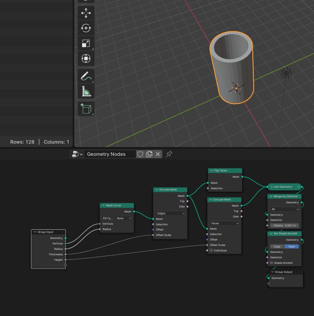Switch Set Shade Smooth domain to Edge
Viewport: 314px width, 316px height.
(x=276, y=246)
